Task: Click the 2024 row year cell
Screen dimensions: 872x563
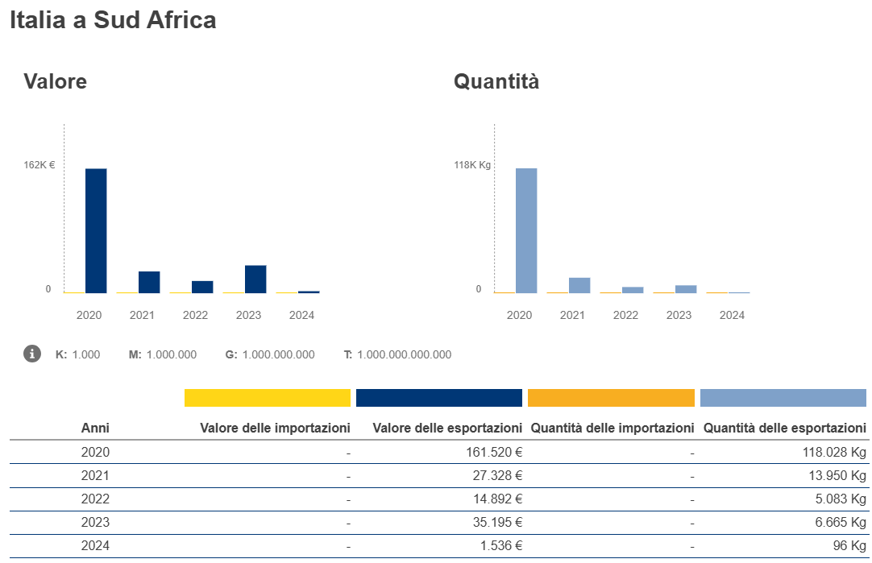Action: tap(95, 546)
